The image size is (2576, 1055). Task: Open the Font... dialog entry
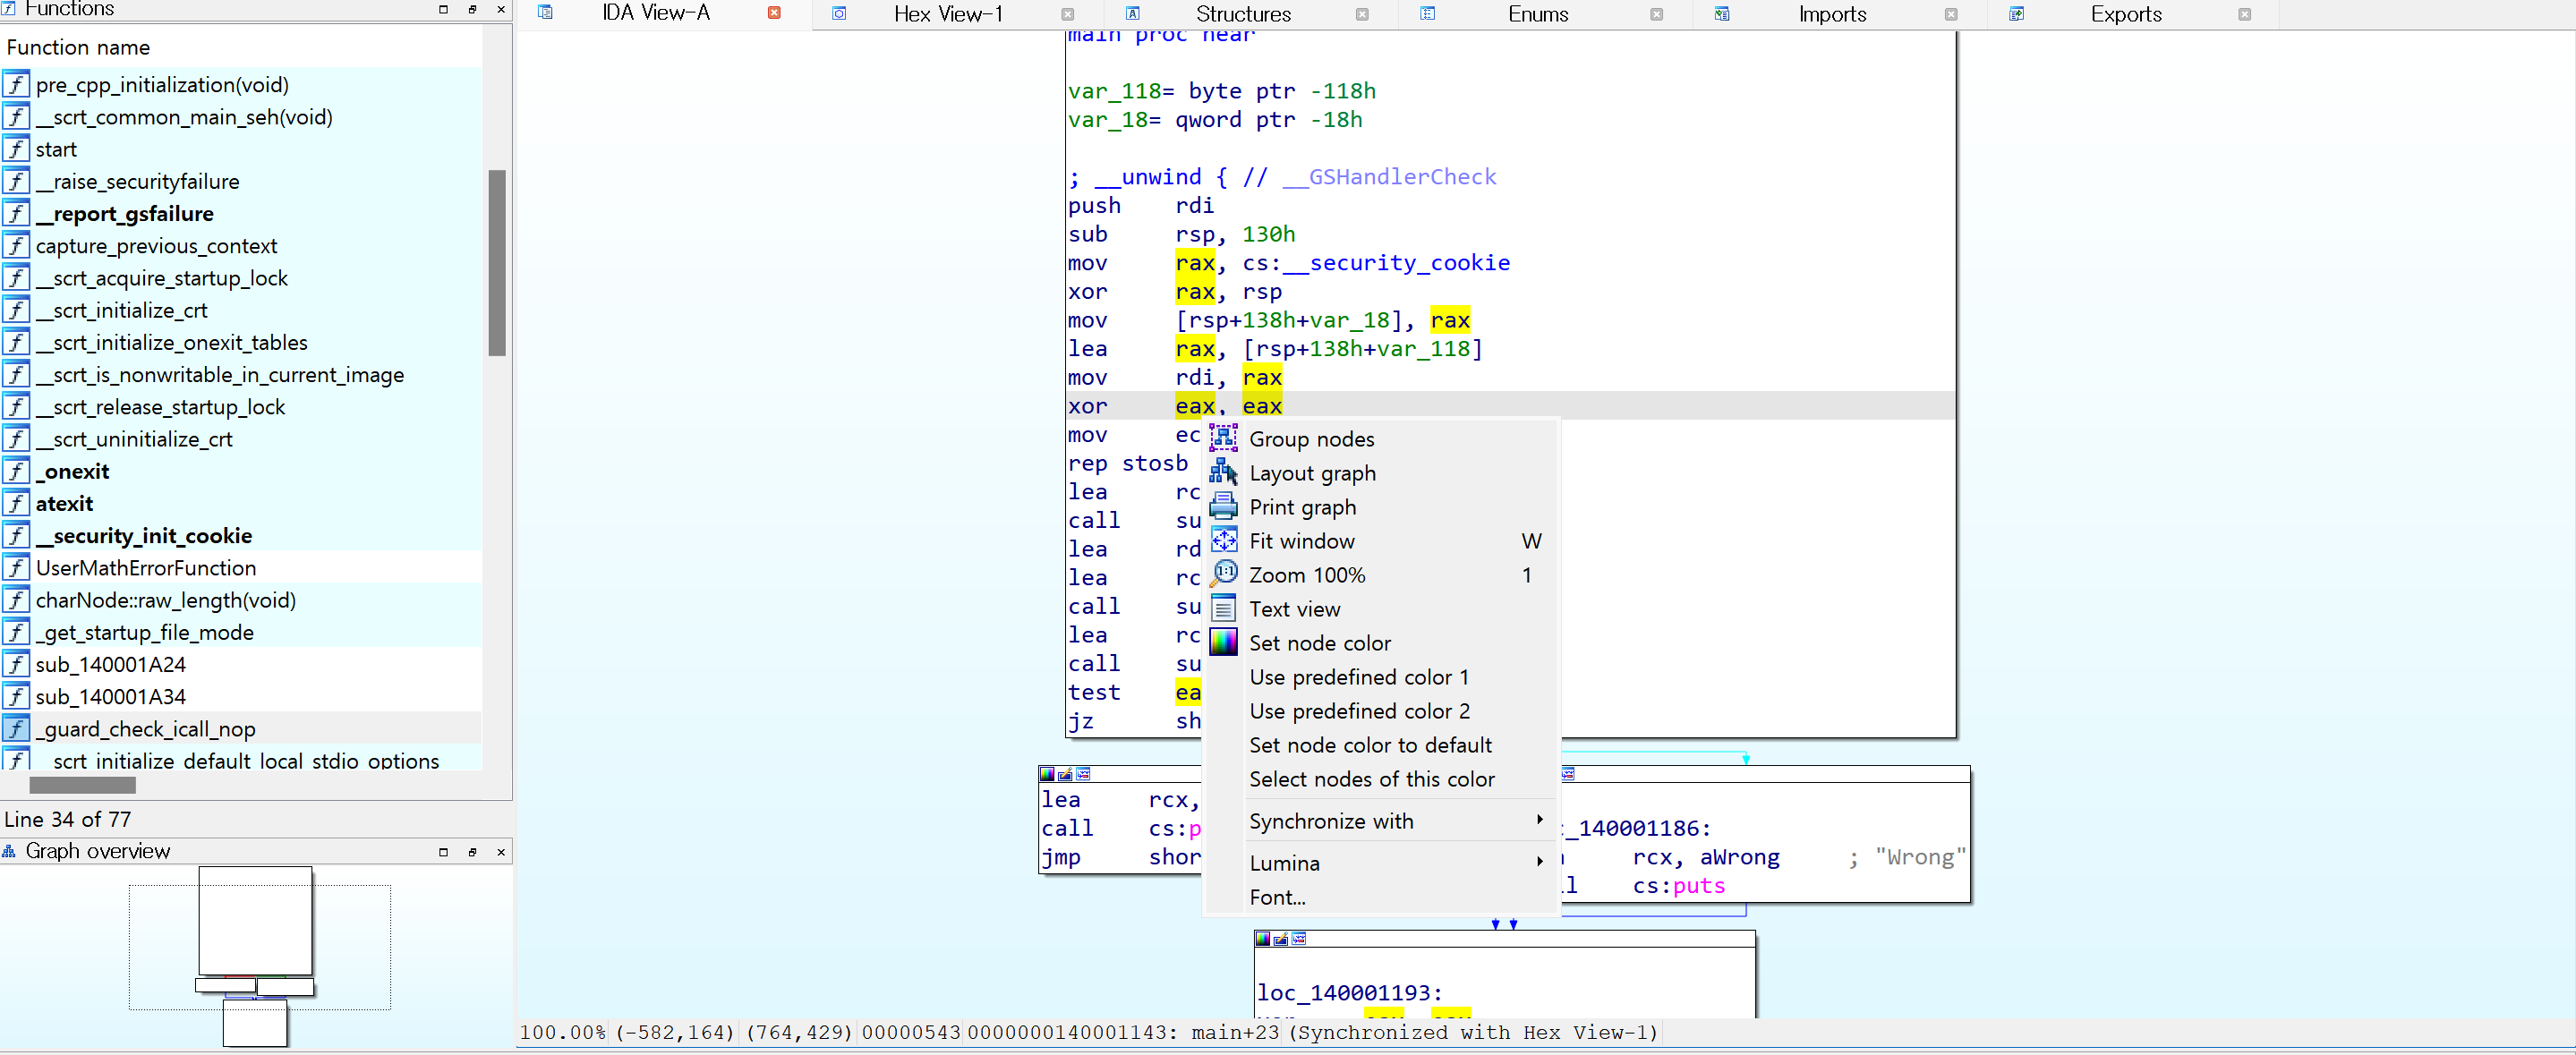(1277, 897)
